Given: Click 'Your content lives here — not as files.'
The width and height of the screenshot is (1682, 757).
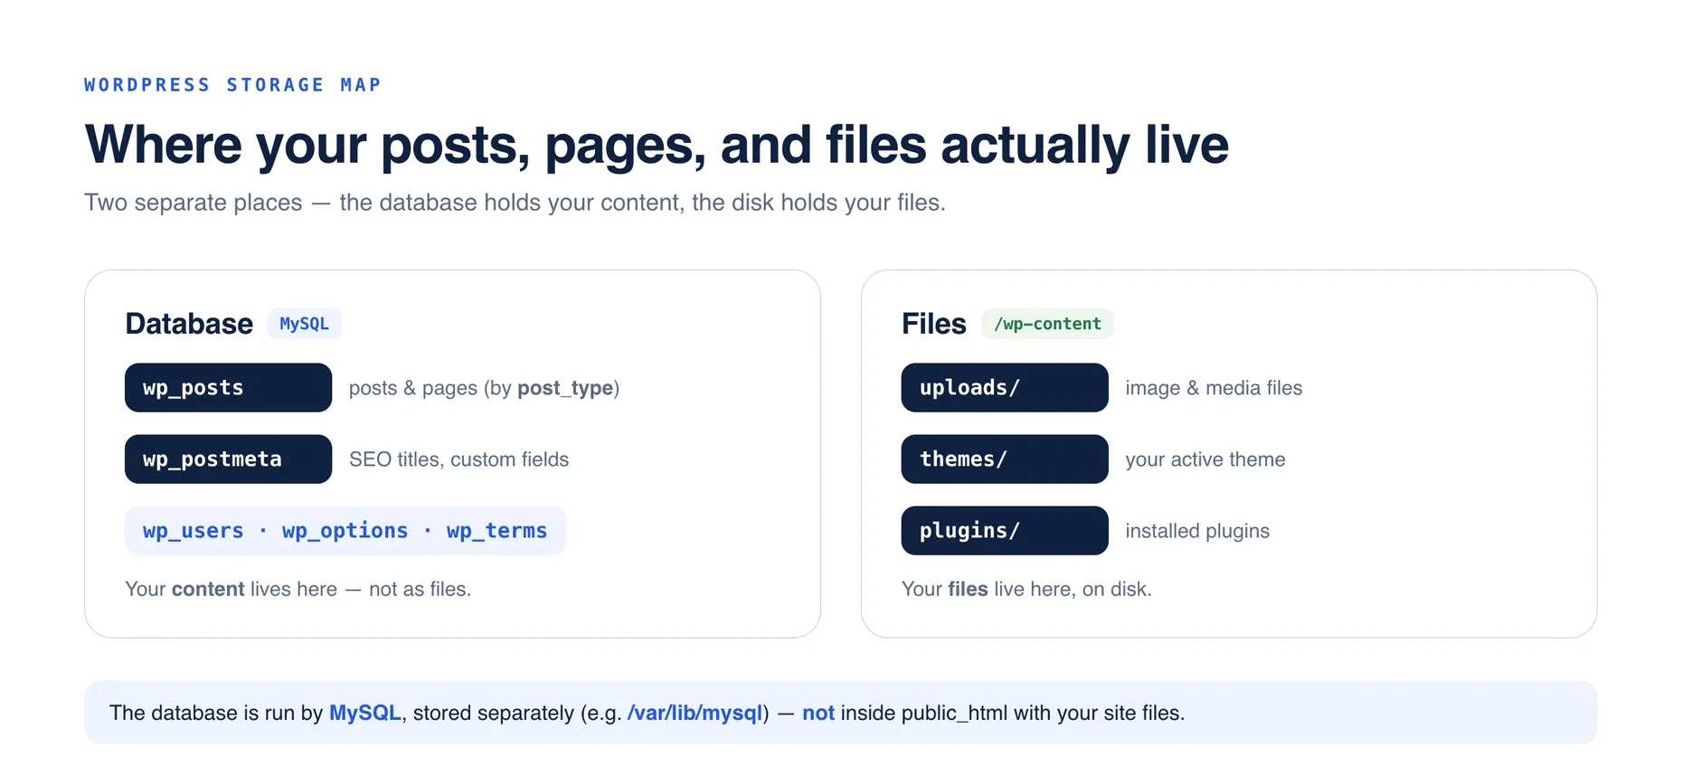Looking at the screenshot, I should click(x=298, y=590).
